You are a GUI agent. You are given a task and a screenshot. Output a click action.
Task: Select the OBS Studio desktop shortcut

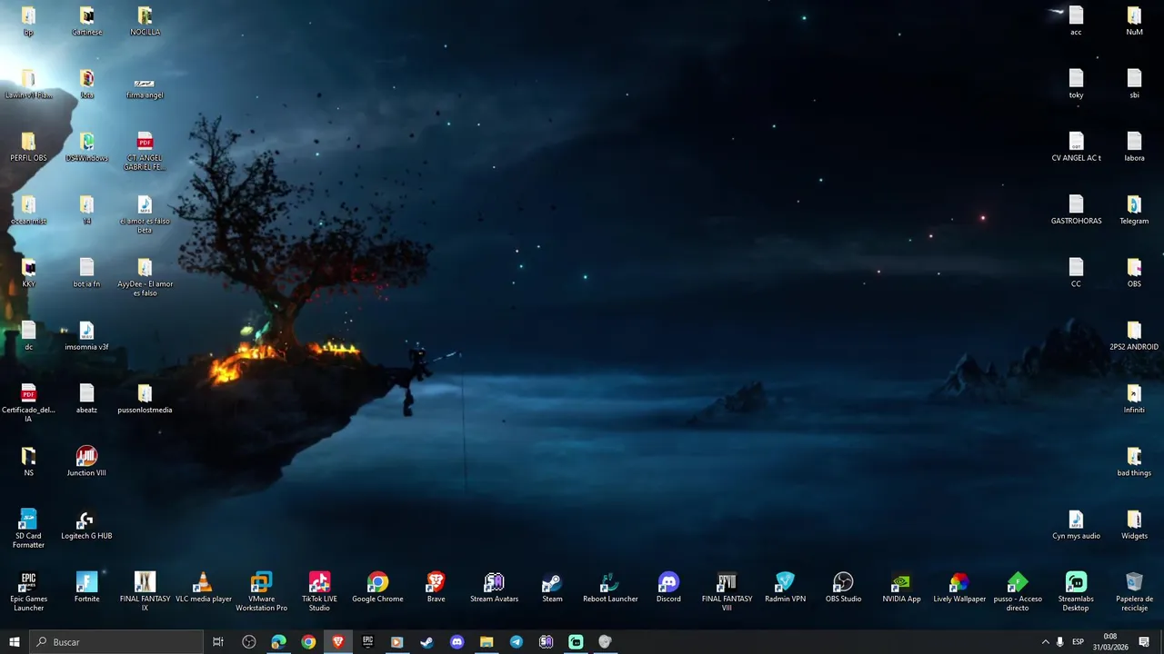tap(843, 588)
